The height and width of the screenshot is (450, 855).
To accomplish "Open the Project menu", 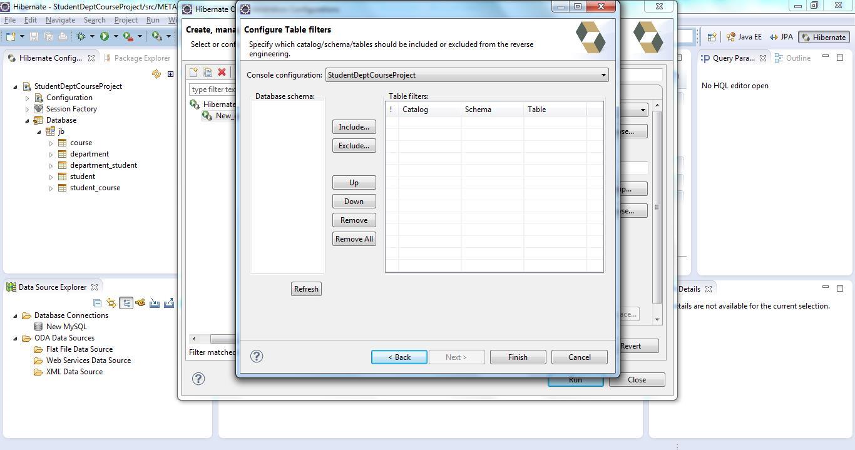I will [125, 20].
